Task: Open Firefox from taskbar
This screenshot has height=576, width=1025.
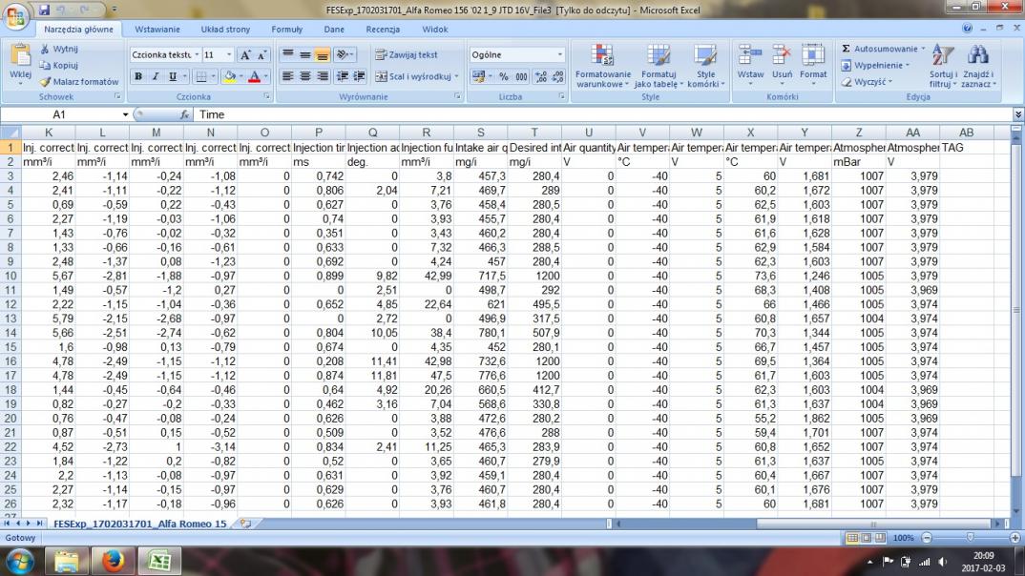Action: tap(113, 561)
